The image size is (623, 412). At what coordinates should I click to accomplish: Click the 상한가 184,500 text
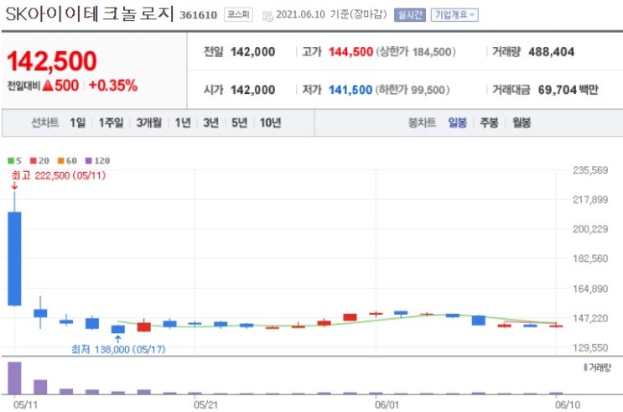pos(416,52)
